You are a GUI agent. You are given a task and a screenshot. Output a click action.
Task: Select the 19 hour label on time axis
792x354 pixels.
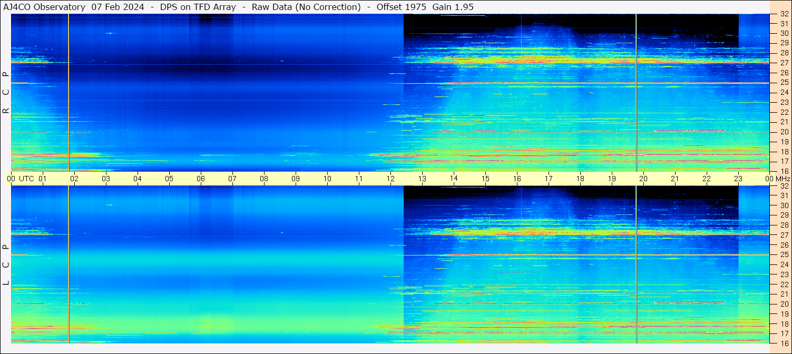click(x=612, y=179)
